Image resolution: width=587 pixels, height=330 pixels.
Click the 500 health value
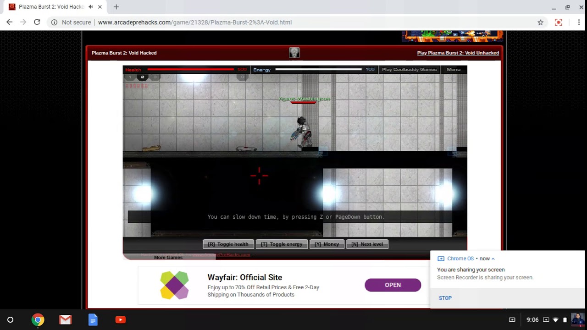[x=242, y=70]
